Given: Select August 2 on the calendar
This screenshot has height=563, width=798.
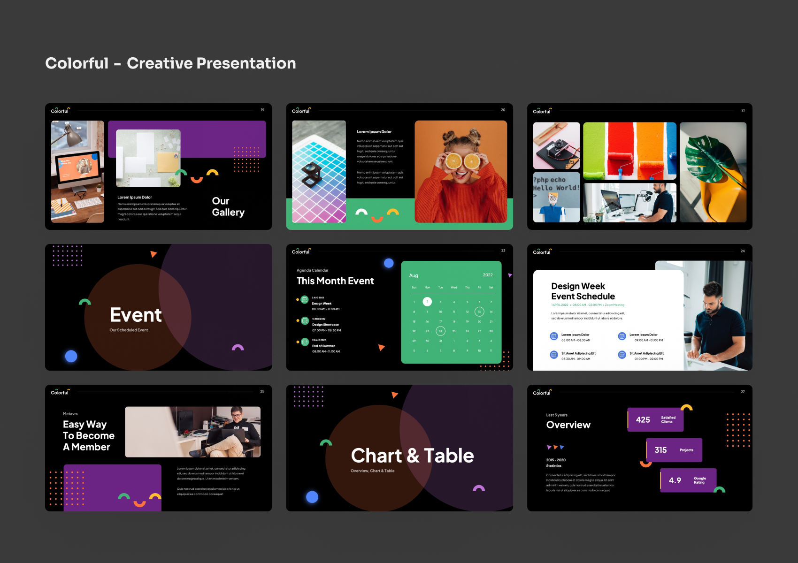Looking at the screenshot, I should 427,302.
